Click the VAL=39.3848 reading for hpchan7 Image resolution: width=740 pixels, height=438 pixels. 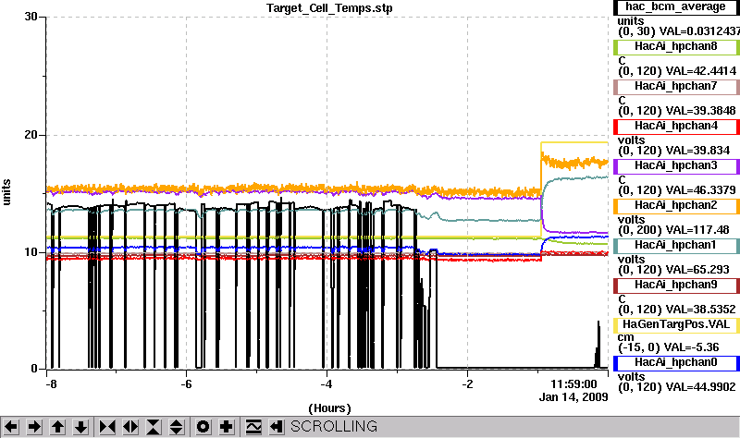pos(701,111)
